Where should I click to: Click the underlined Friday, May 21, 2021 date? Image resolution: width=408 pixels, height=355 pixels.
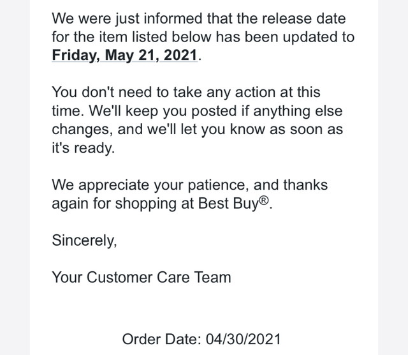pyautogui.click(x=126, y=55)
